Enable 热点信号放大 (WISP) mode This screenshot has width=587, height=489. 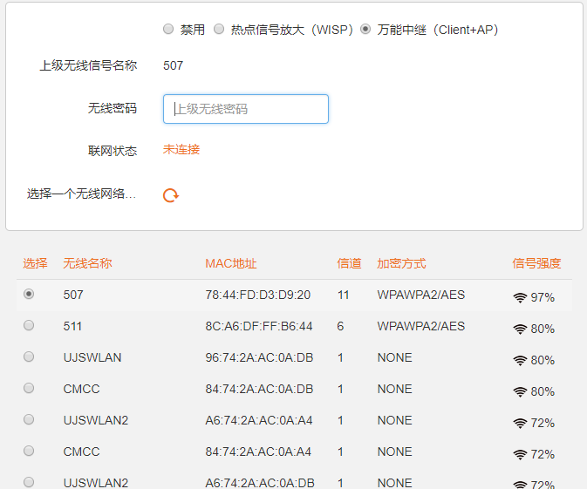219,30
